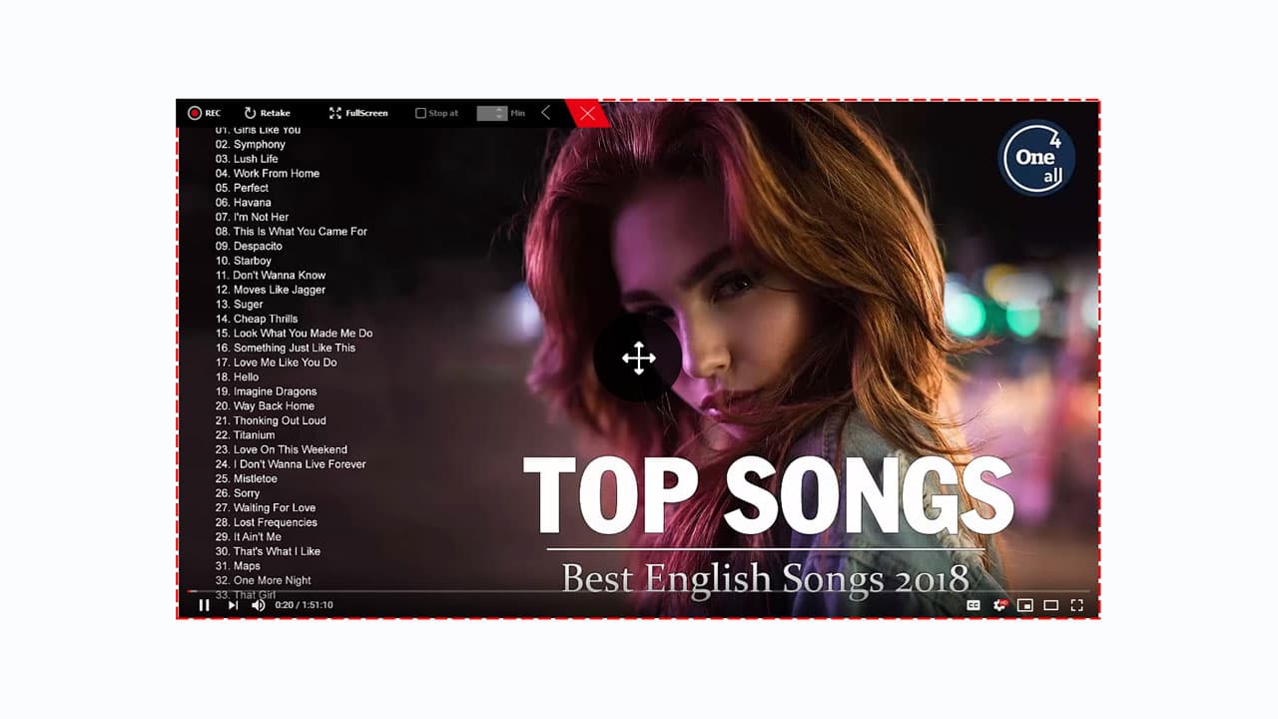Click the move-region crosshair handle

click(x=639, y=358)
